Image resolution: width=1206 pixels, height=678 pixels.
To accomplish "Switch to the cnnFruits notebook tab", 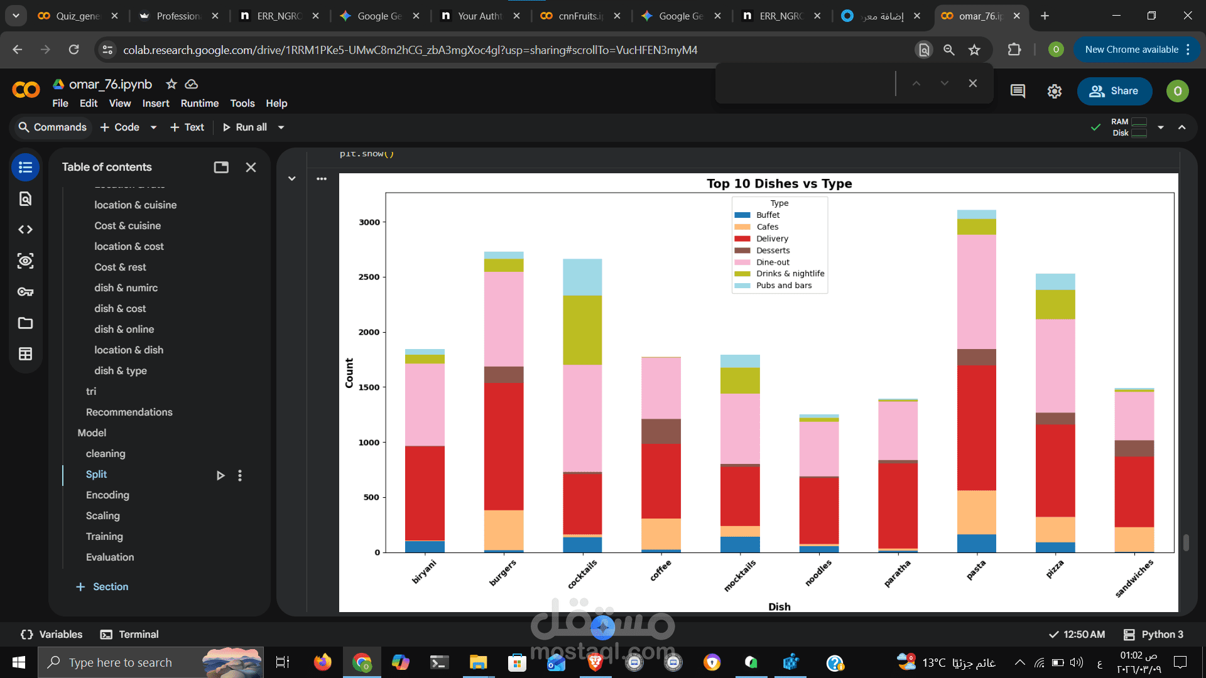I will pos(578,16).
